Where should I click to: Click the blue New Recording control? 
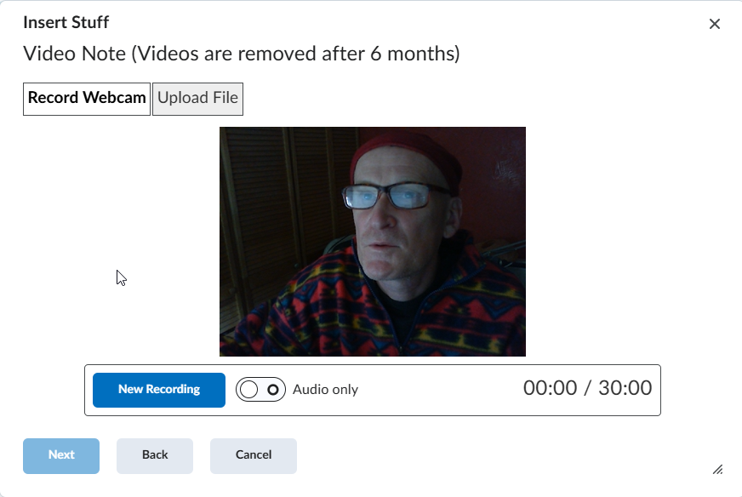click(158, 390)
